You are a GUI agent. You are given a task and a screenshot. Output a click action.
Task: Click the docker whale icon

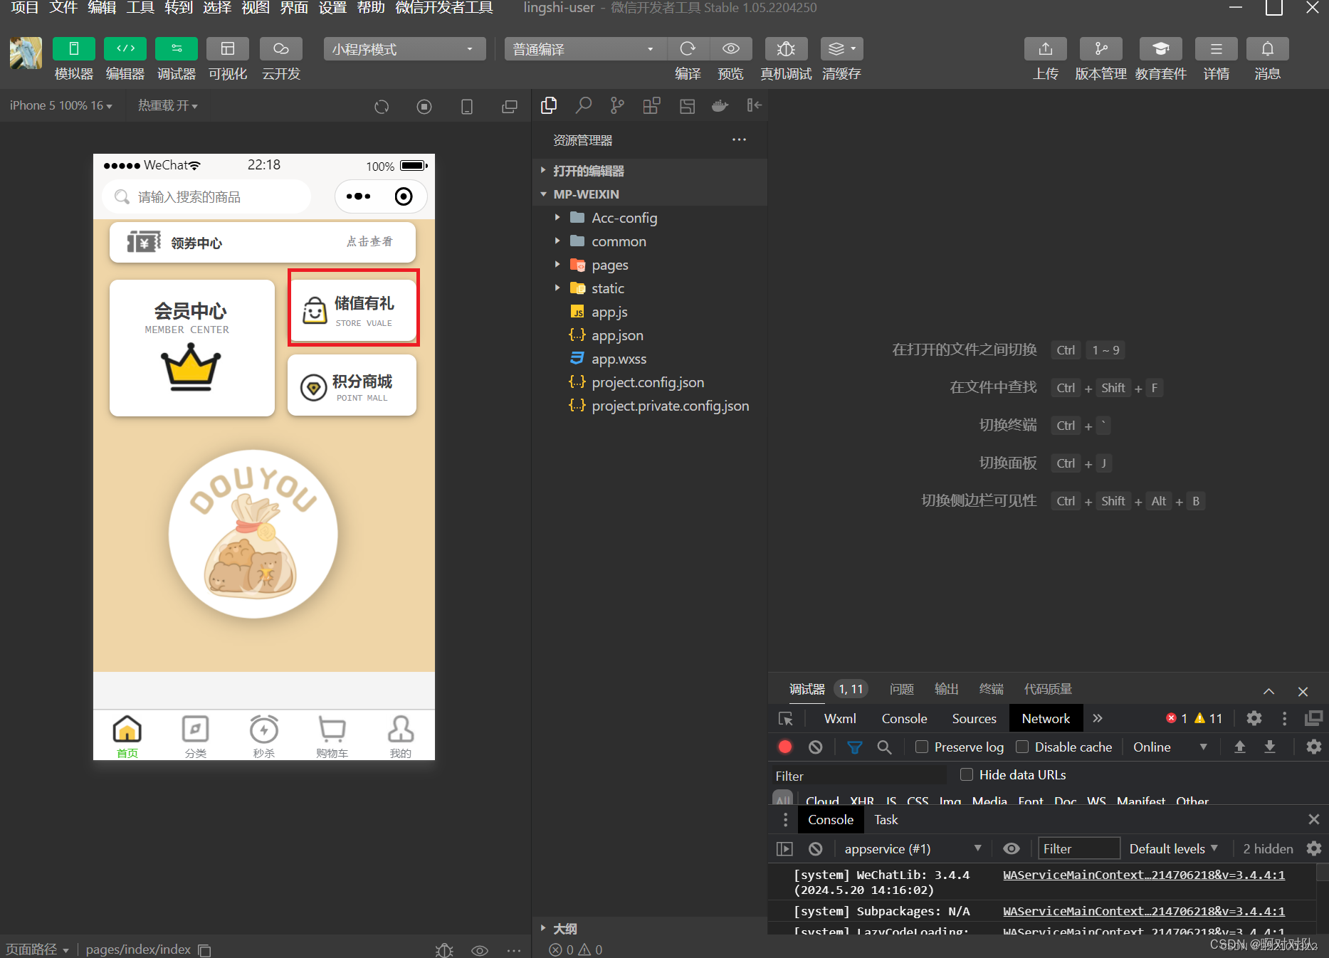click(x=720, y=106)
